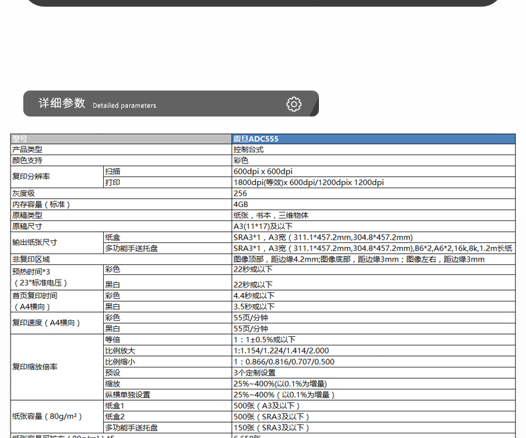This screenshot has height=438, width=526.
Task: Select the 1800dpi print resolution value
Action: [x=308, y=182]
